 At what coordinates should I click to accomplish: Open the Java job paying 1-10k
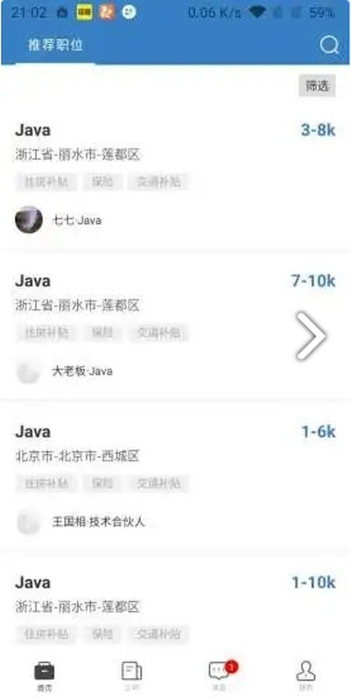(175, 607)
